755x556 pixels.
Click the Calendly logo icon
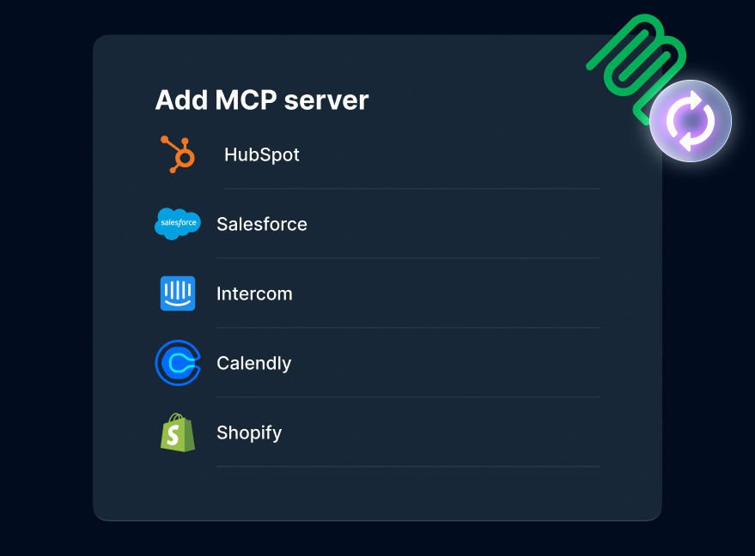click(x=178, y=363)
